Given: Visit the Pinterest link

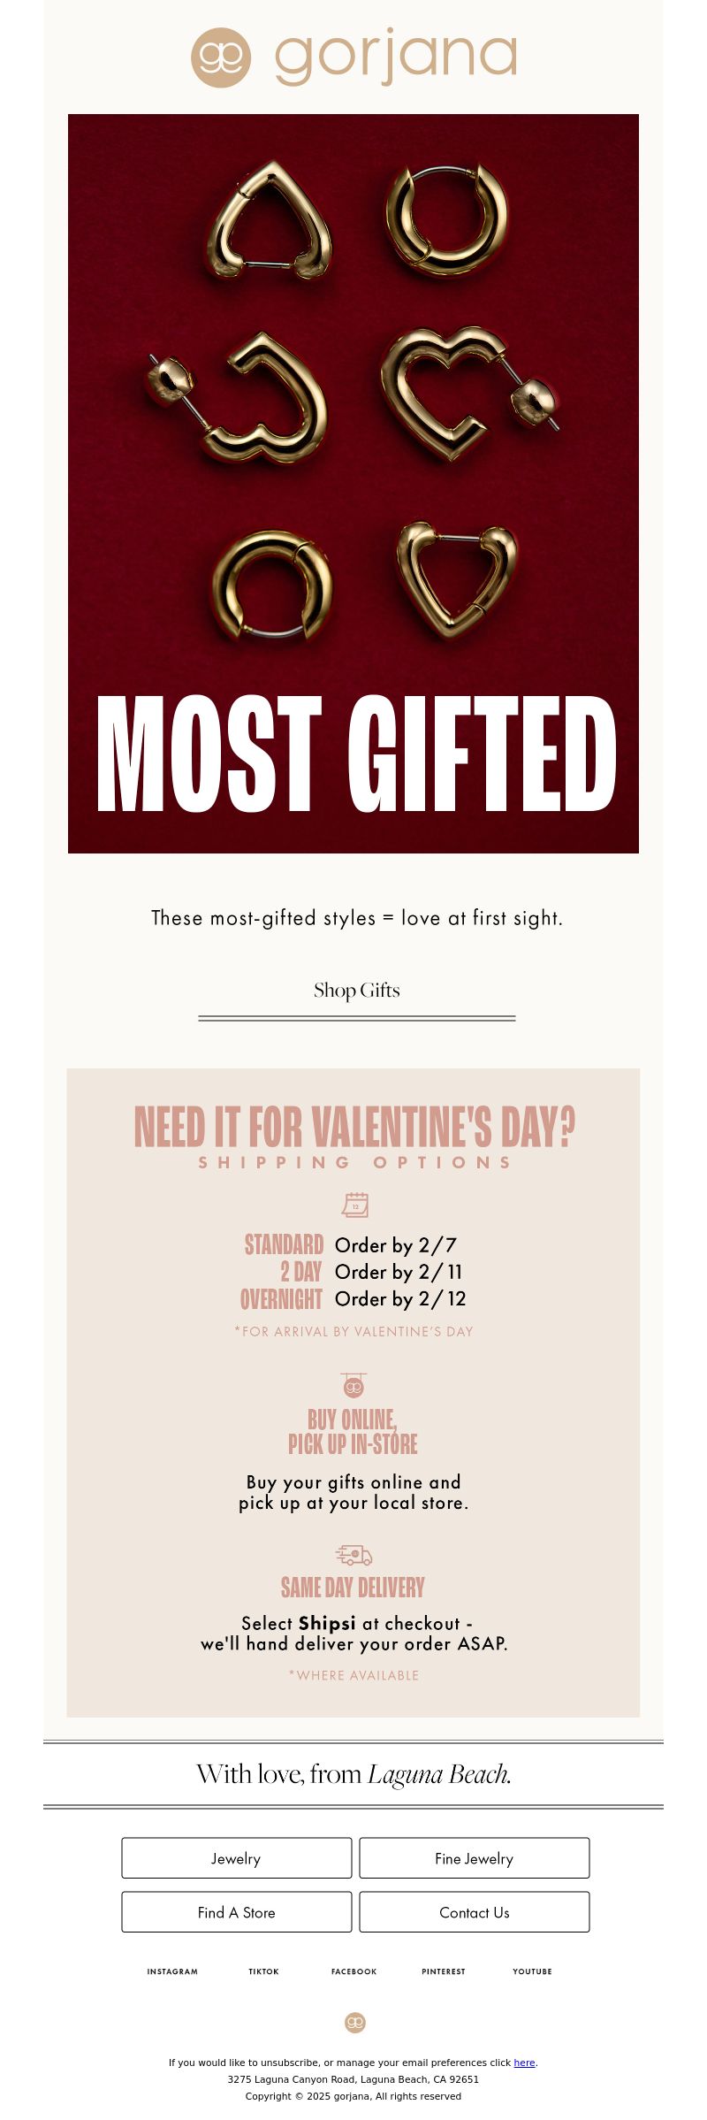Looking at the screenshot, I should tap(444, 1971).
